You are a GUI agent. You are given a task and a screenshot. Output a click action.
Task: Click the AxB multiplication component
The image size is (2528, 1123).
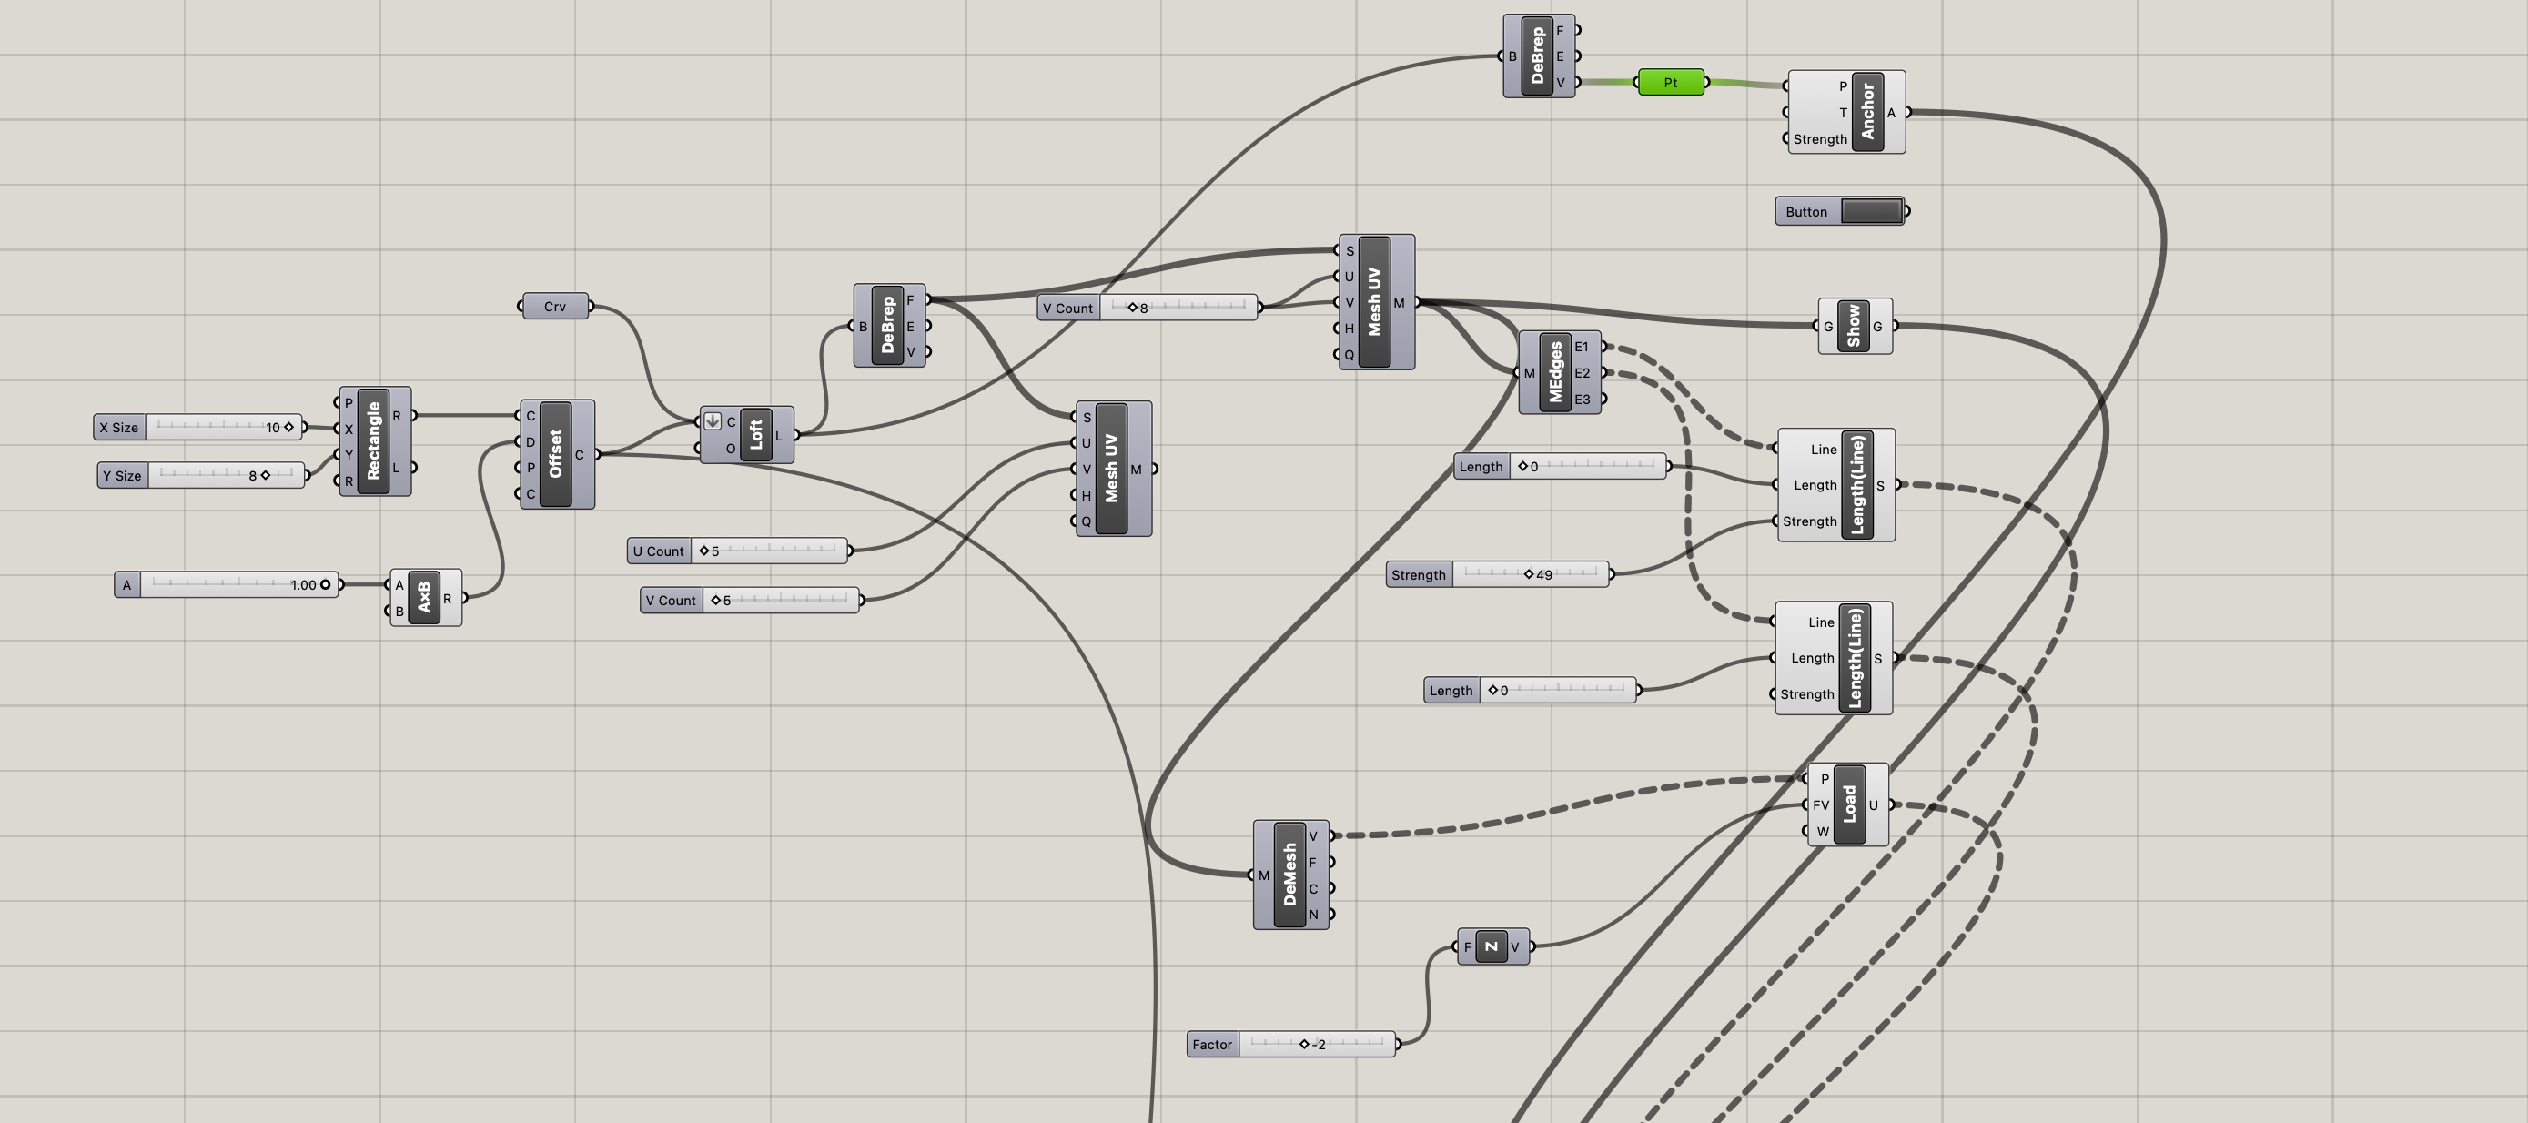pyautogui.click(x=424, y=597)
